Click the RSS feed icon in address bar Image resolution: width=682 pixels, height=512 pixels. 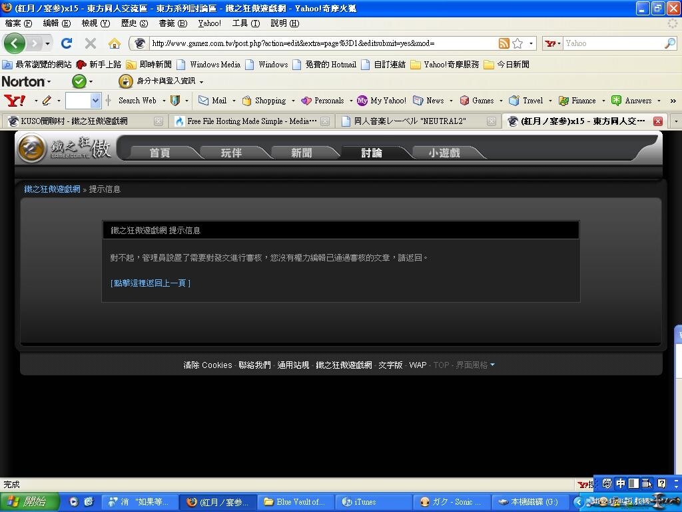click(504, 43)
